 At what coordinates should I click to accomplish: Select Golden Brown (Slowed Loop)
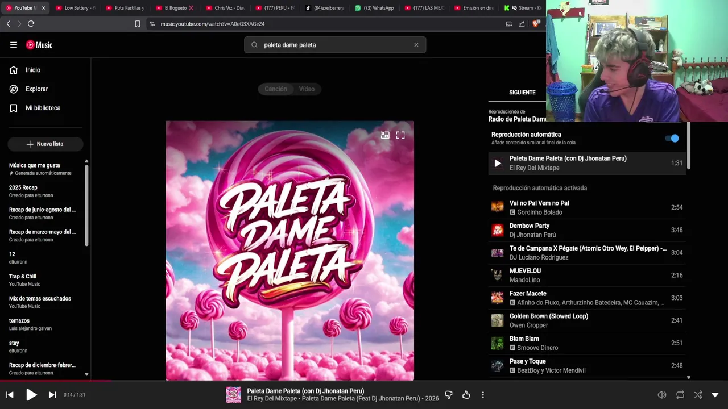[x=587, y=320]
